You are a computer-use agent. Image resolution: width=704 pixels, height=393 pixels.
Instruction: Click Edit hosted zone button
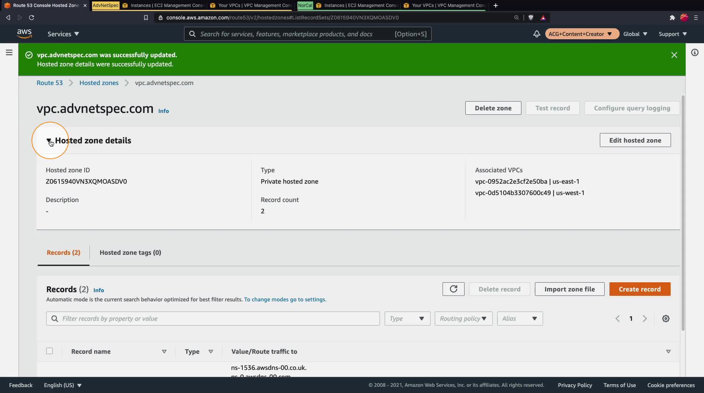[635, 140]
